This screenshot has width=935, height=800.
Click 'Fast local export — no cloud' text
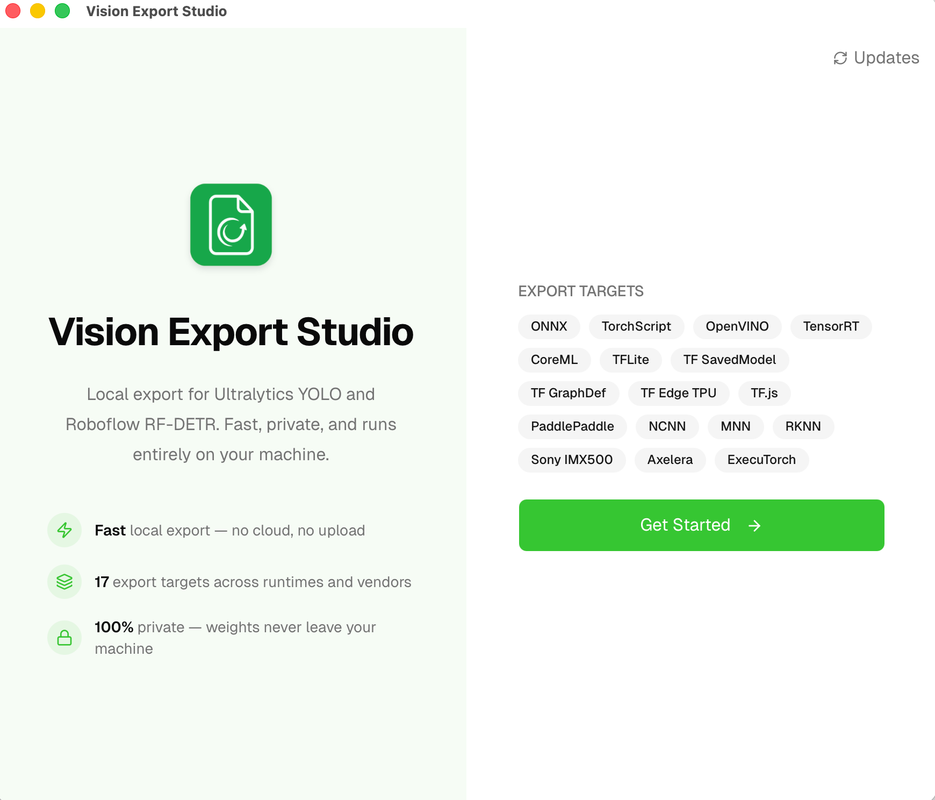click(x=230, y=531)
